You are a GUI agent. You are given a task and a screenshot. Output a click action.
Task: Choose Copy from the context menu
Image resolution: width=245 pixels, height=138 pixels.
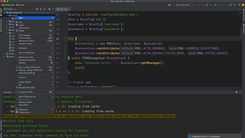[x=35, y=25]
